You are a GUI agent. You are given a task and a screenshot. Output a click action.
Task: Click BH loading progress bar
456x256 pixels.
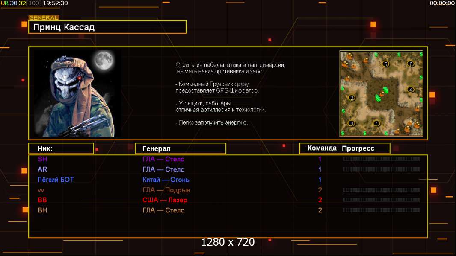click(382, 210)
